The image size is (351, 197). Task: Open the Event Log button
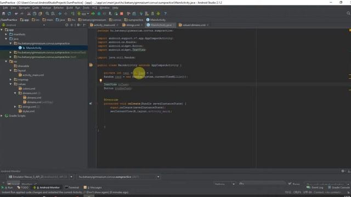[x=315, y=187]
